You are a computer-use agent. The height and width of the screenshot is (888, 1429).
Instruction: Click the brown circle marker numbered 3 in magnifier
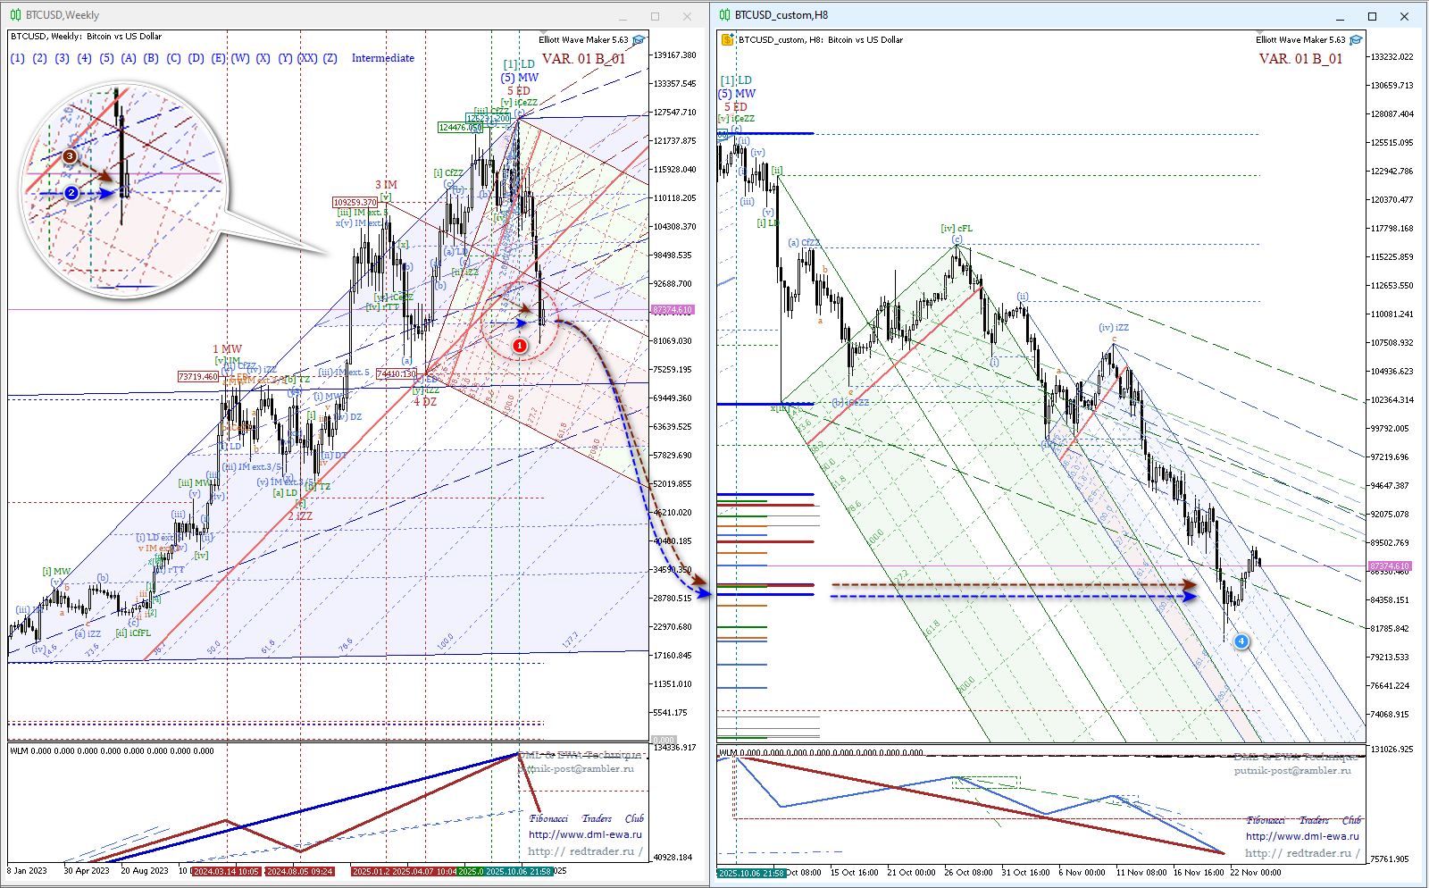click(x=69, y=156)
